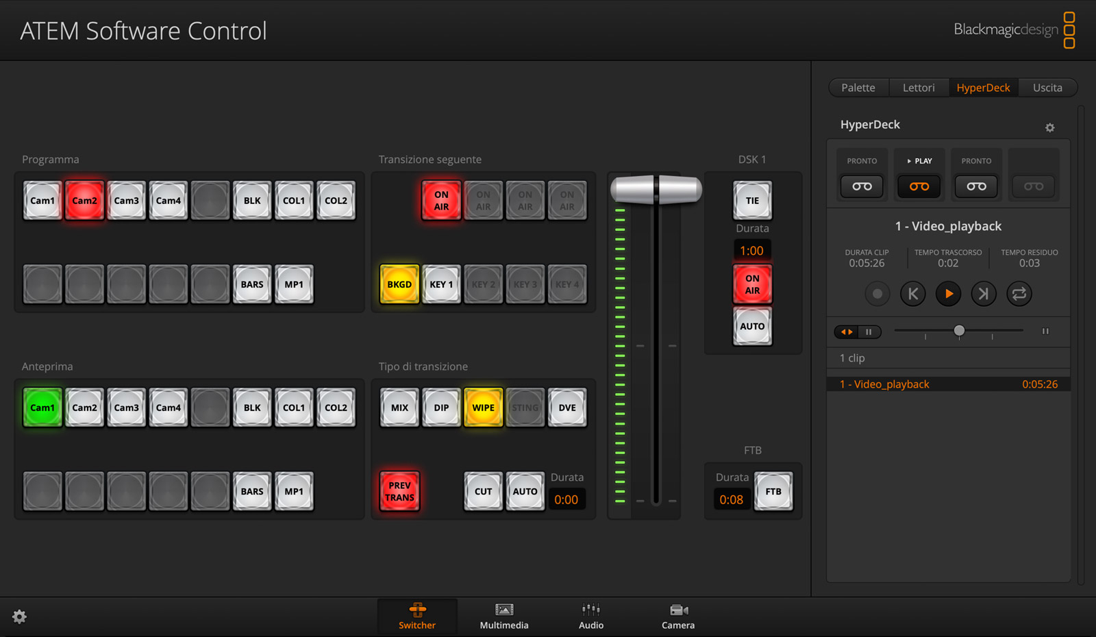
Task: Open the HyperDeck settings gear
Action: click(1050, 127)
